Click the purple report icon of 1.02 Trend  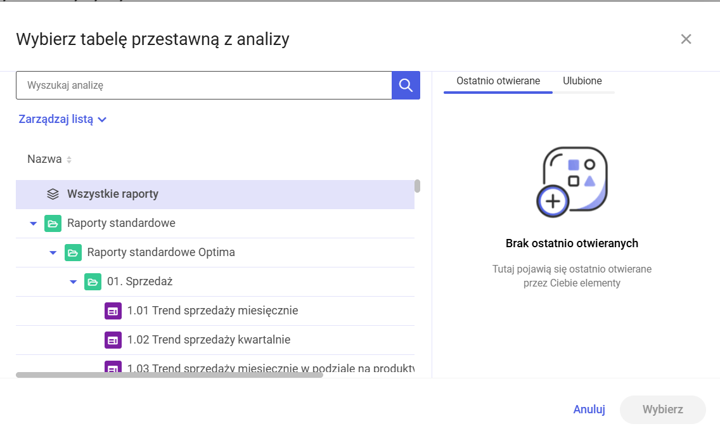pos(113,340)
